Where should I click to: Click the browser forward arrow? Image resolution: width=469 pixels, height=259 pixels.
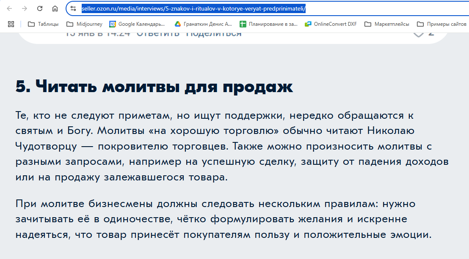click(x=25, y=8)
